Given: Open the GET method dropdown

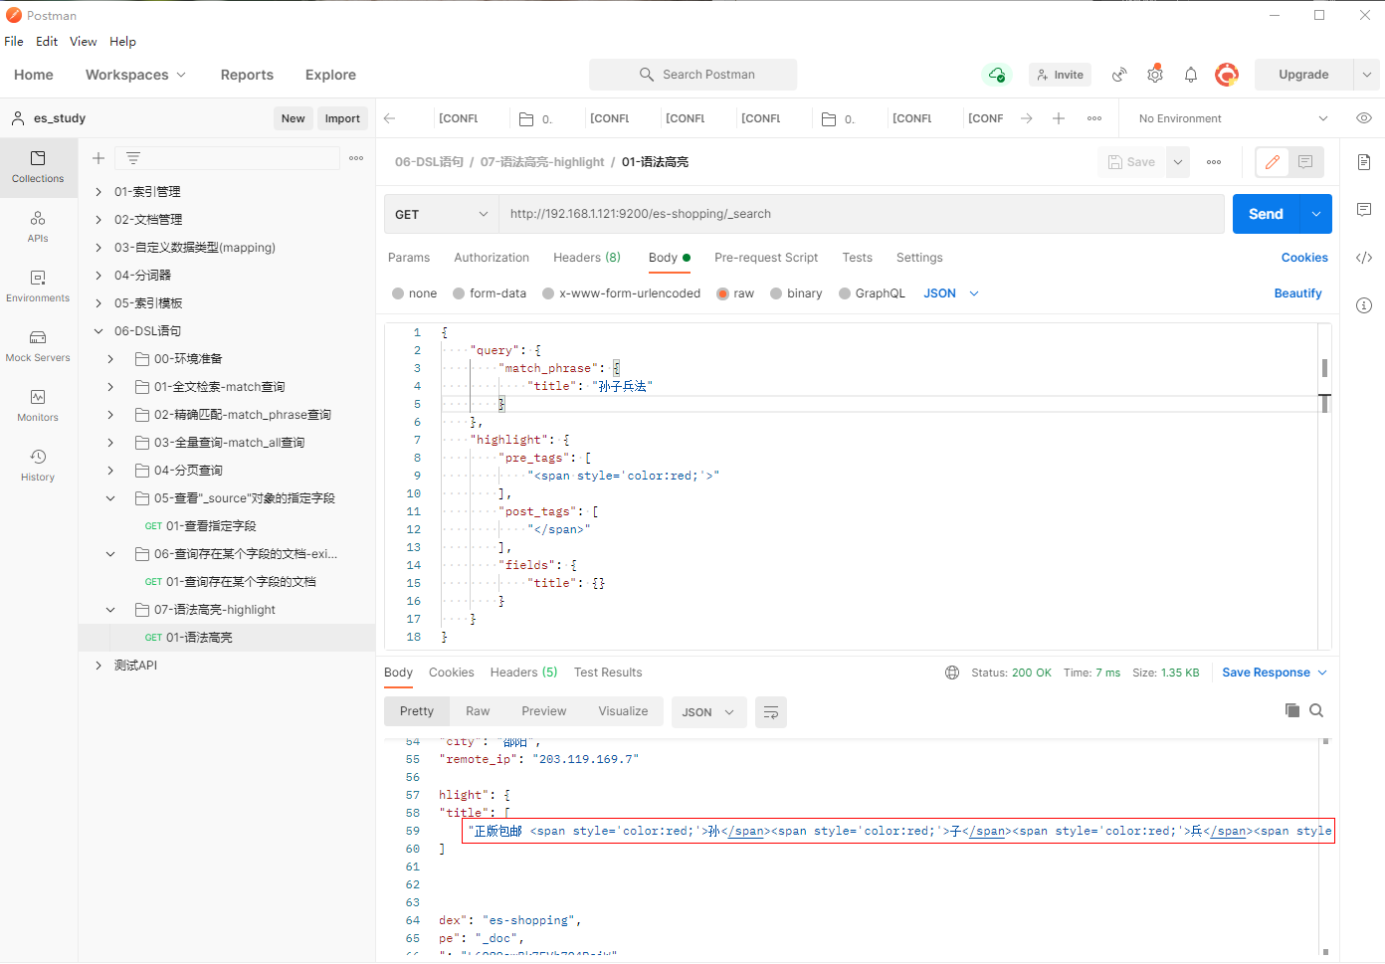Looking at the screenshot, I should click(x=441, y=214).
